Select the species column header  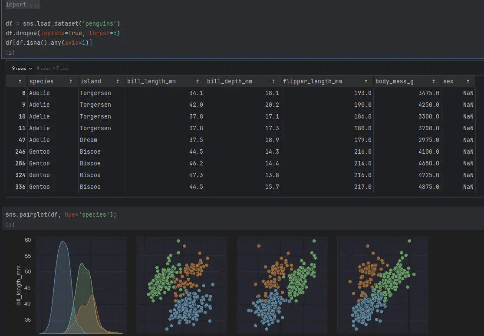(41, 81)
